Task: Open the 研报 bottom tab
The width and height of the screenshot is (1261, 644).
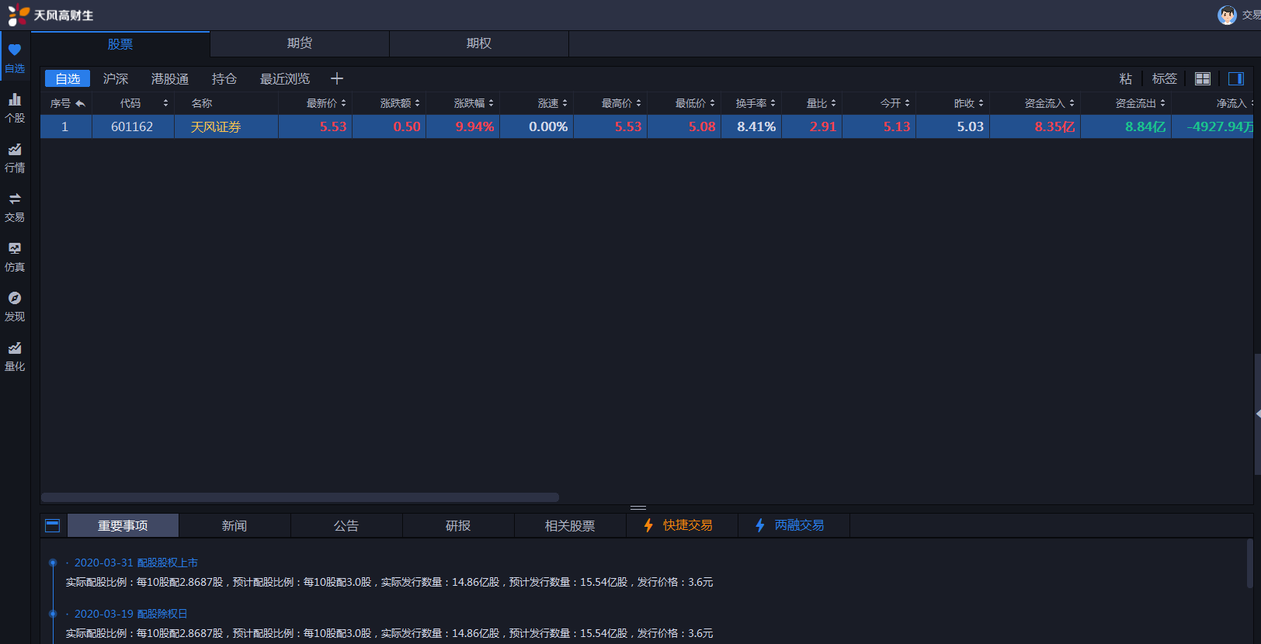Action: point(458,525)
